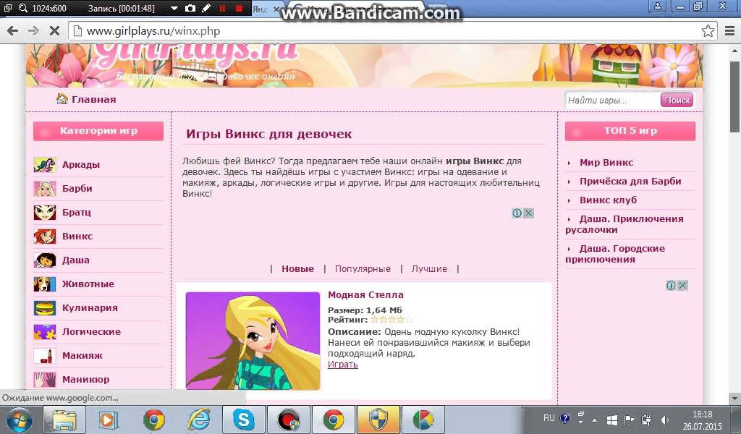Viewport: 741px width, 434px height.
Task: Click the browser Forward arrow
Action: tap(33, 31)
